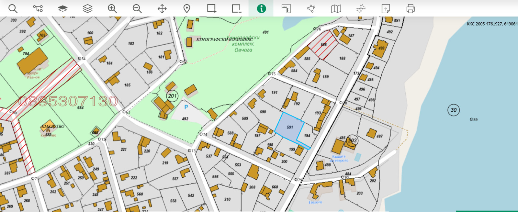Open the outlined layers stack icon
This screenshot has height=212, width=518.
pyautogui.click(x=87, y=8)
